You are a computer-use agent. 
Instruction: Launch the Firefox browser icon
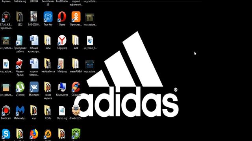pyautogui.click(x=34, y=134)
